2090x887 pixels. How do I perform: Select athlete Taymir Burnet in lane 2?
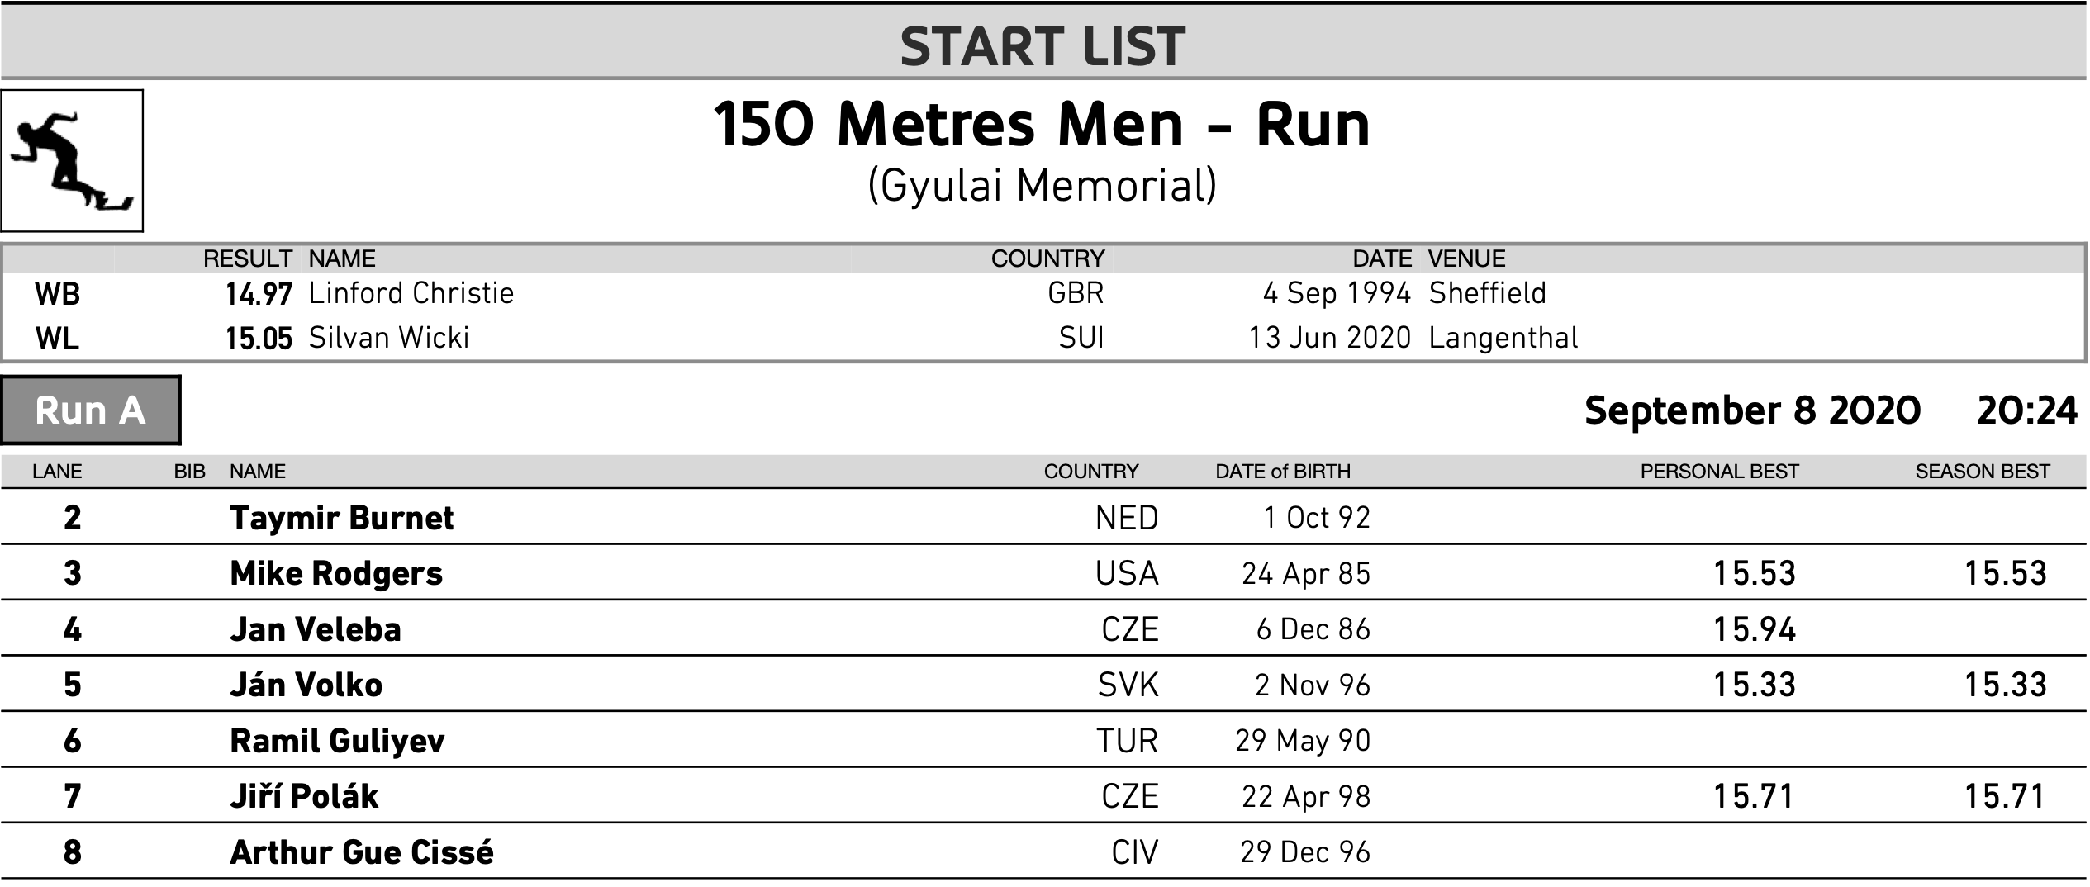[x=342, y=518]
